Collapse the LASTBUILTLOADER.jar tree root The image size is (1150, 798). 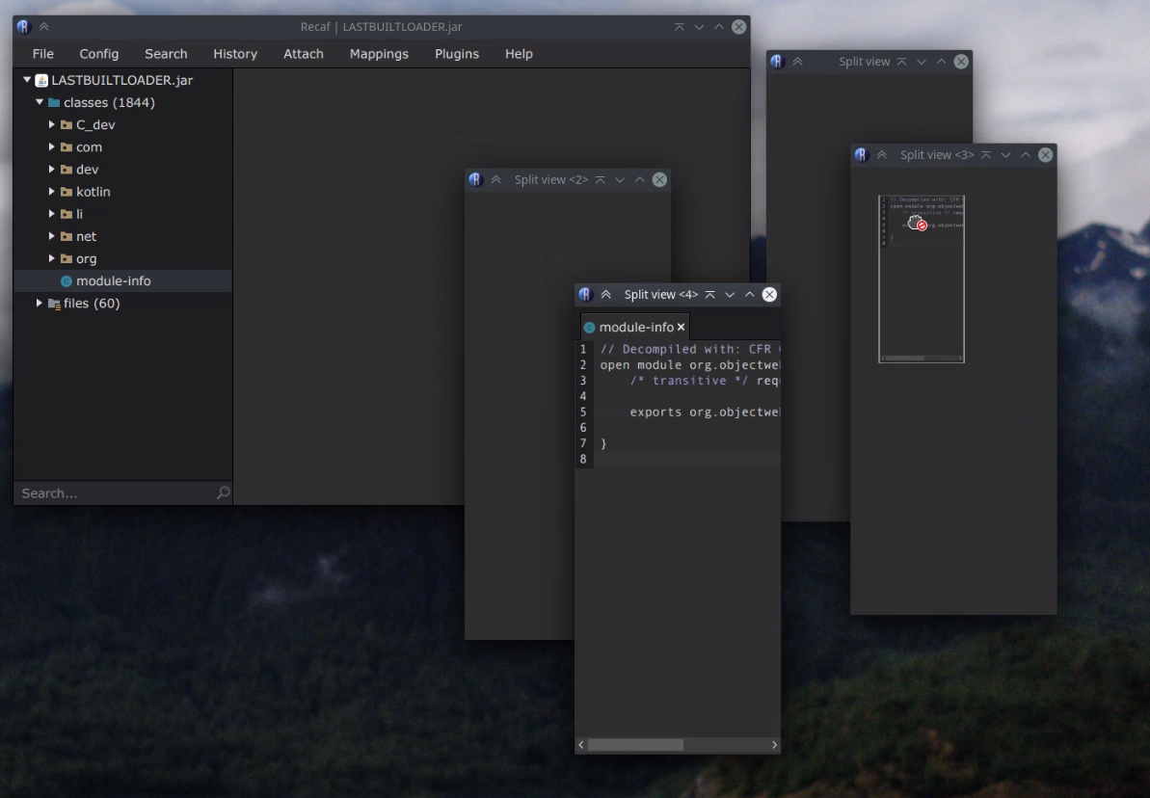[x=27, y=79]
